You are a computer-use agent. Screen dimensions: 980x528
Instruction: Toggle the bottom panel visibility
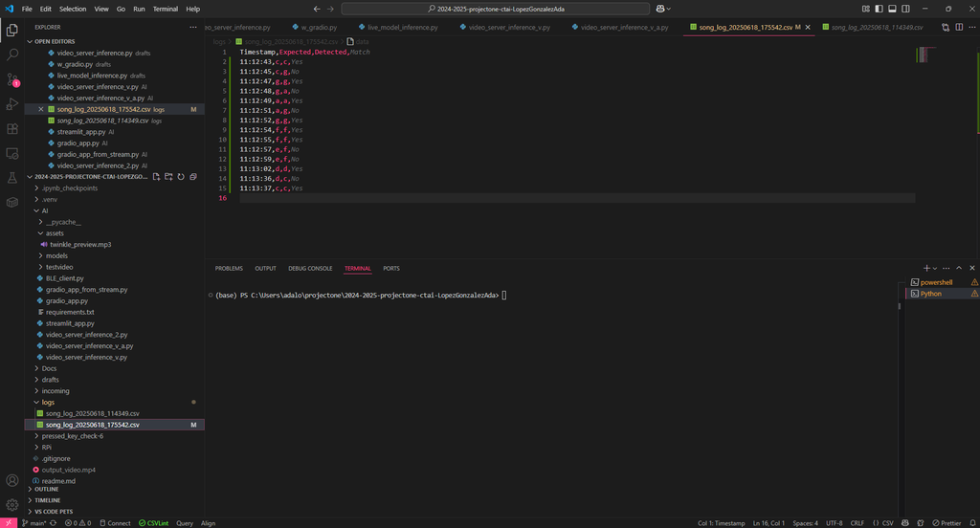click(892, 9)
